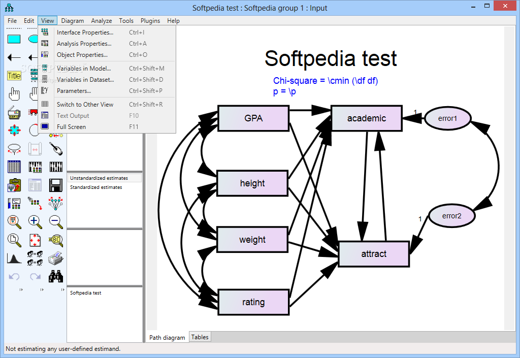Select the touch up variable wand tool

pyautogui.click(x=56, y=149)
